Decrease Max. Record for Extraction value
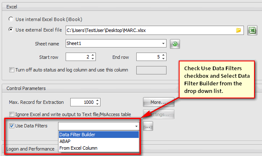This screenshot has width=262, height=156. (98, 104)
